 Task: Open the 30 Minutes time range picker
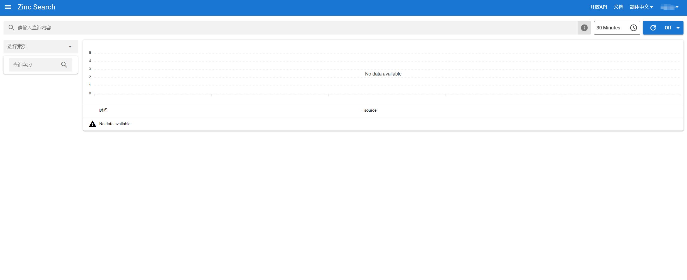tap(617, 28)
